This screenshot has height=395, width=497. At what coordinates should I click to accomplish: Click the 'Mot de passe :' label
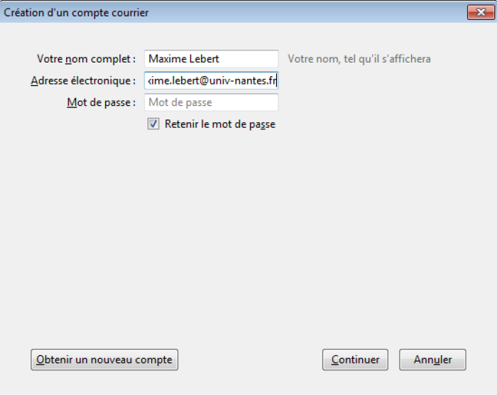click(101, 103)
